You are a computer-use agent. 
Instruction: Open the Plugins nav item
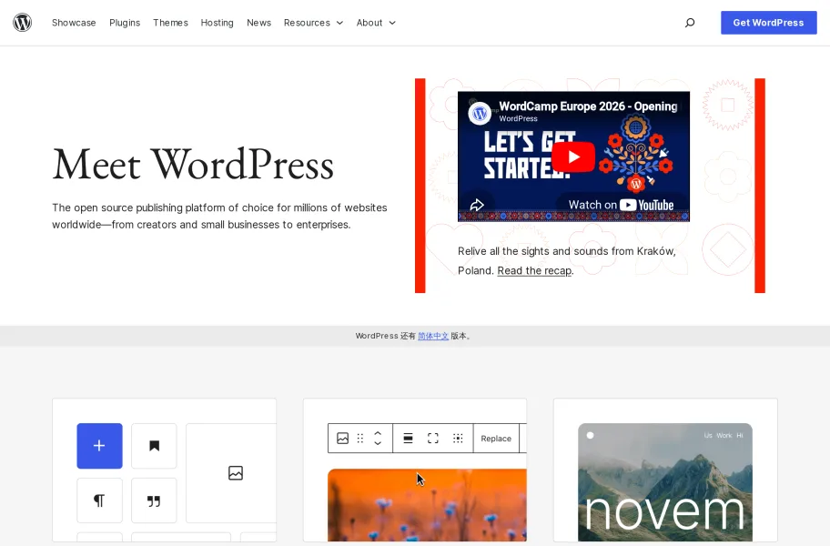(x=125, y=23)
